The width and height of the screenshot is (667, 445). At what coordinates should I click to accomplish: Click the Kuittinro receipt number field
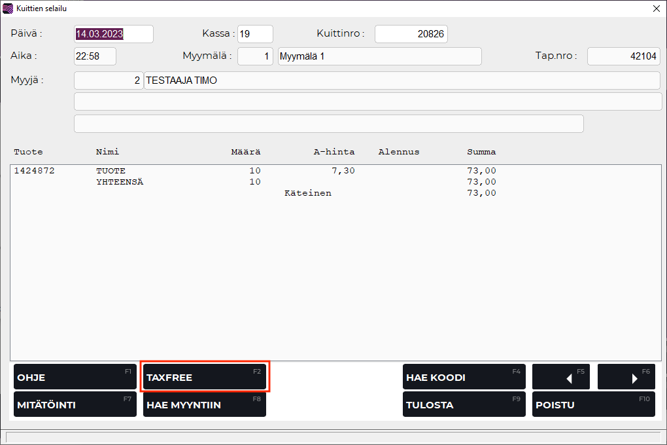point(411,34)
